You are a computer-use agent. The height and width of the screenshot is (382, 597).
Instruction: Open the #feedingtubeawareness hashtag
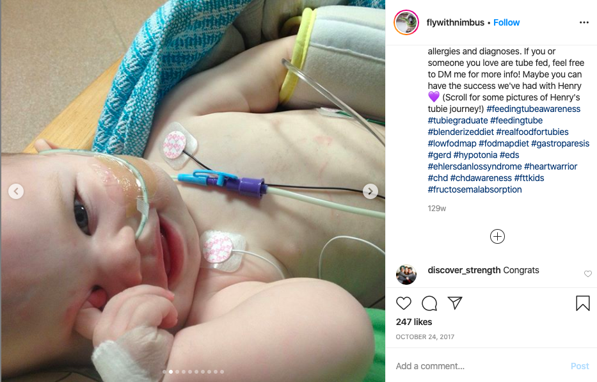tap(533, 109)
